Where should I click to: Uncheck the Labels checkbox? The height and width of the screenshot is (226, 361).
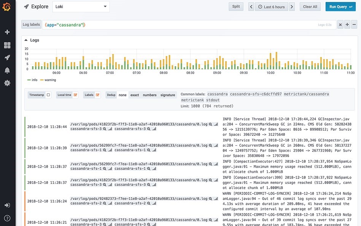(98, 95)
